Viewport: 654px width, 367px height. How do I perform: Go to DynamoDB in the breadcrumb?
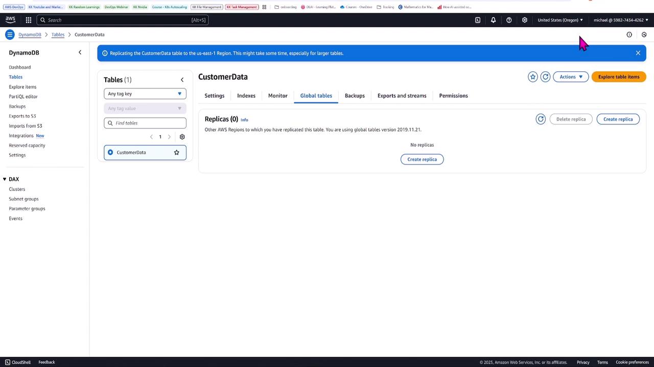(30, 35)
